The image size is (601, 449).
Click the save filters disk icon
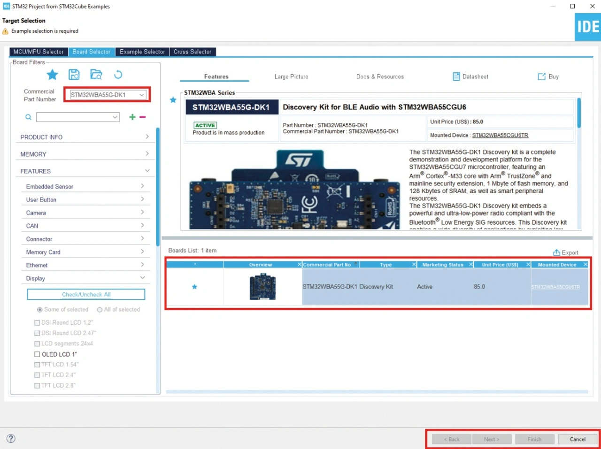(74, 75)
